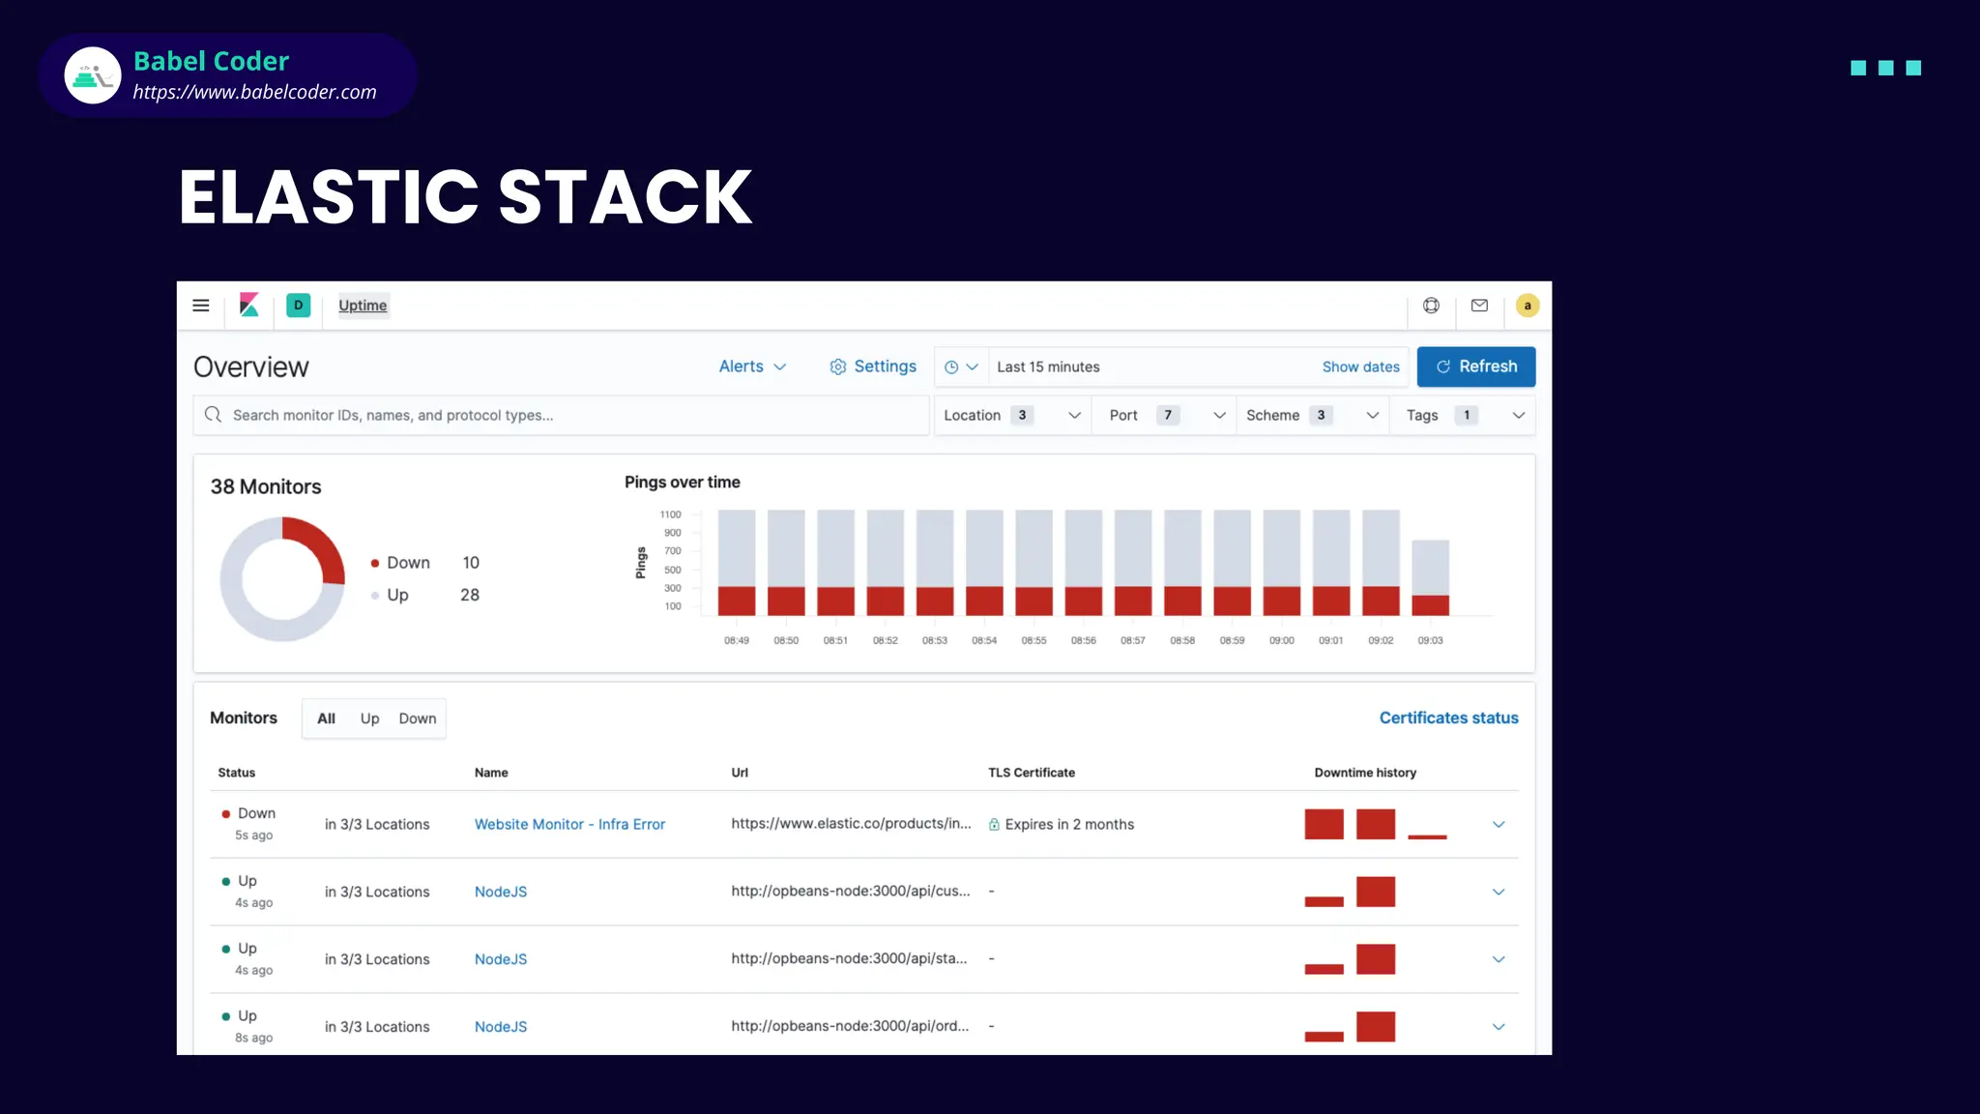Expand the api/sta NodeJS row
Screen dimensions: 1980x1114
coord(1499,959)
